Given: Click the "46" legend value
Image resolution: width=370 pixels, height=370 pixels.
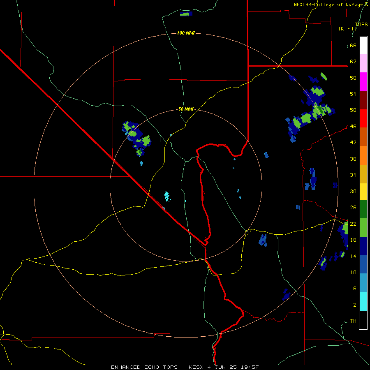Looking at the screenshot, I should pos(353,127).
